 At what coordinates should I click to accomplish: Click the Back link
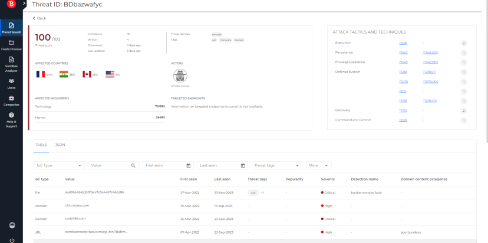(39, 18)
